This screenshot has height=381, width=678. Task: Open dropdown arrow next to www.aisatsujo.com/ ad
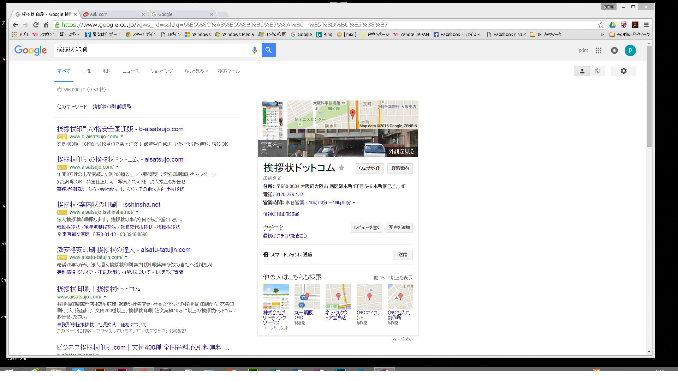pyautogui.click(x=117, y=167)
